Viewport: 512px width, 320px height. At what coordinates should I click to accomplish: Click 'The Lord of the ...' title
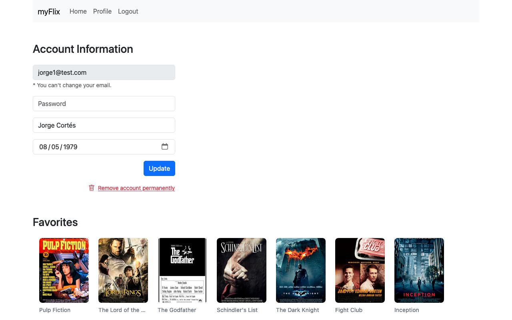pos(122,310)
